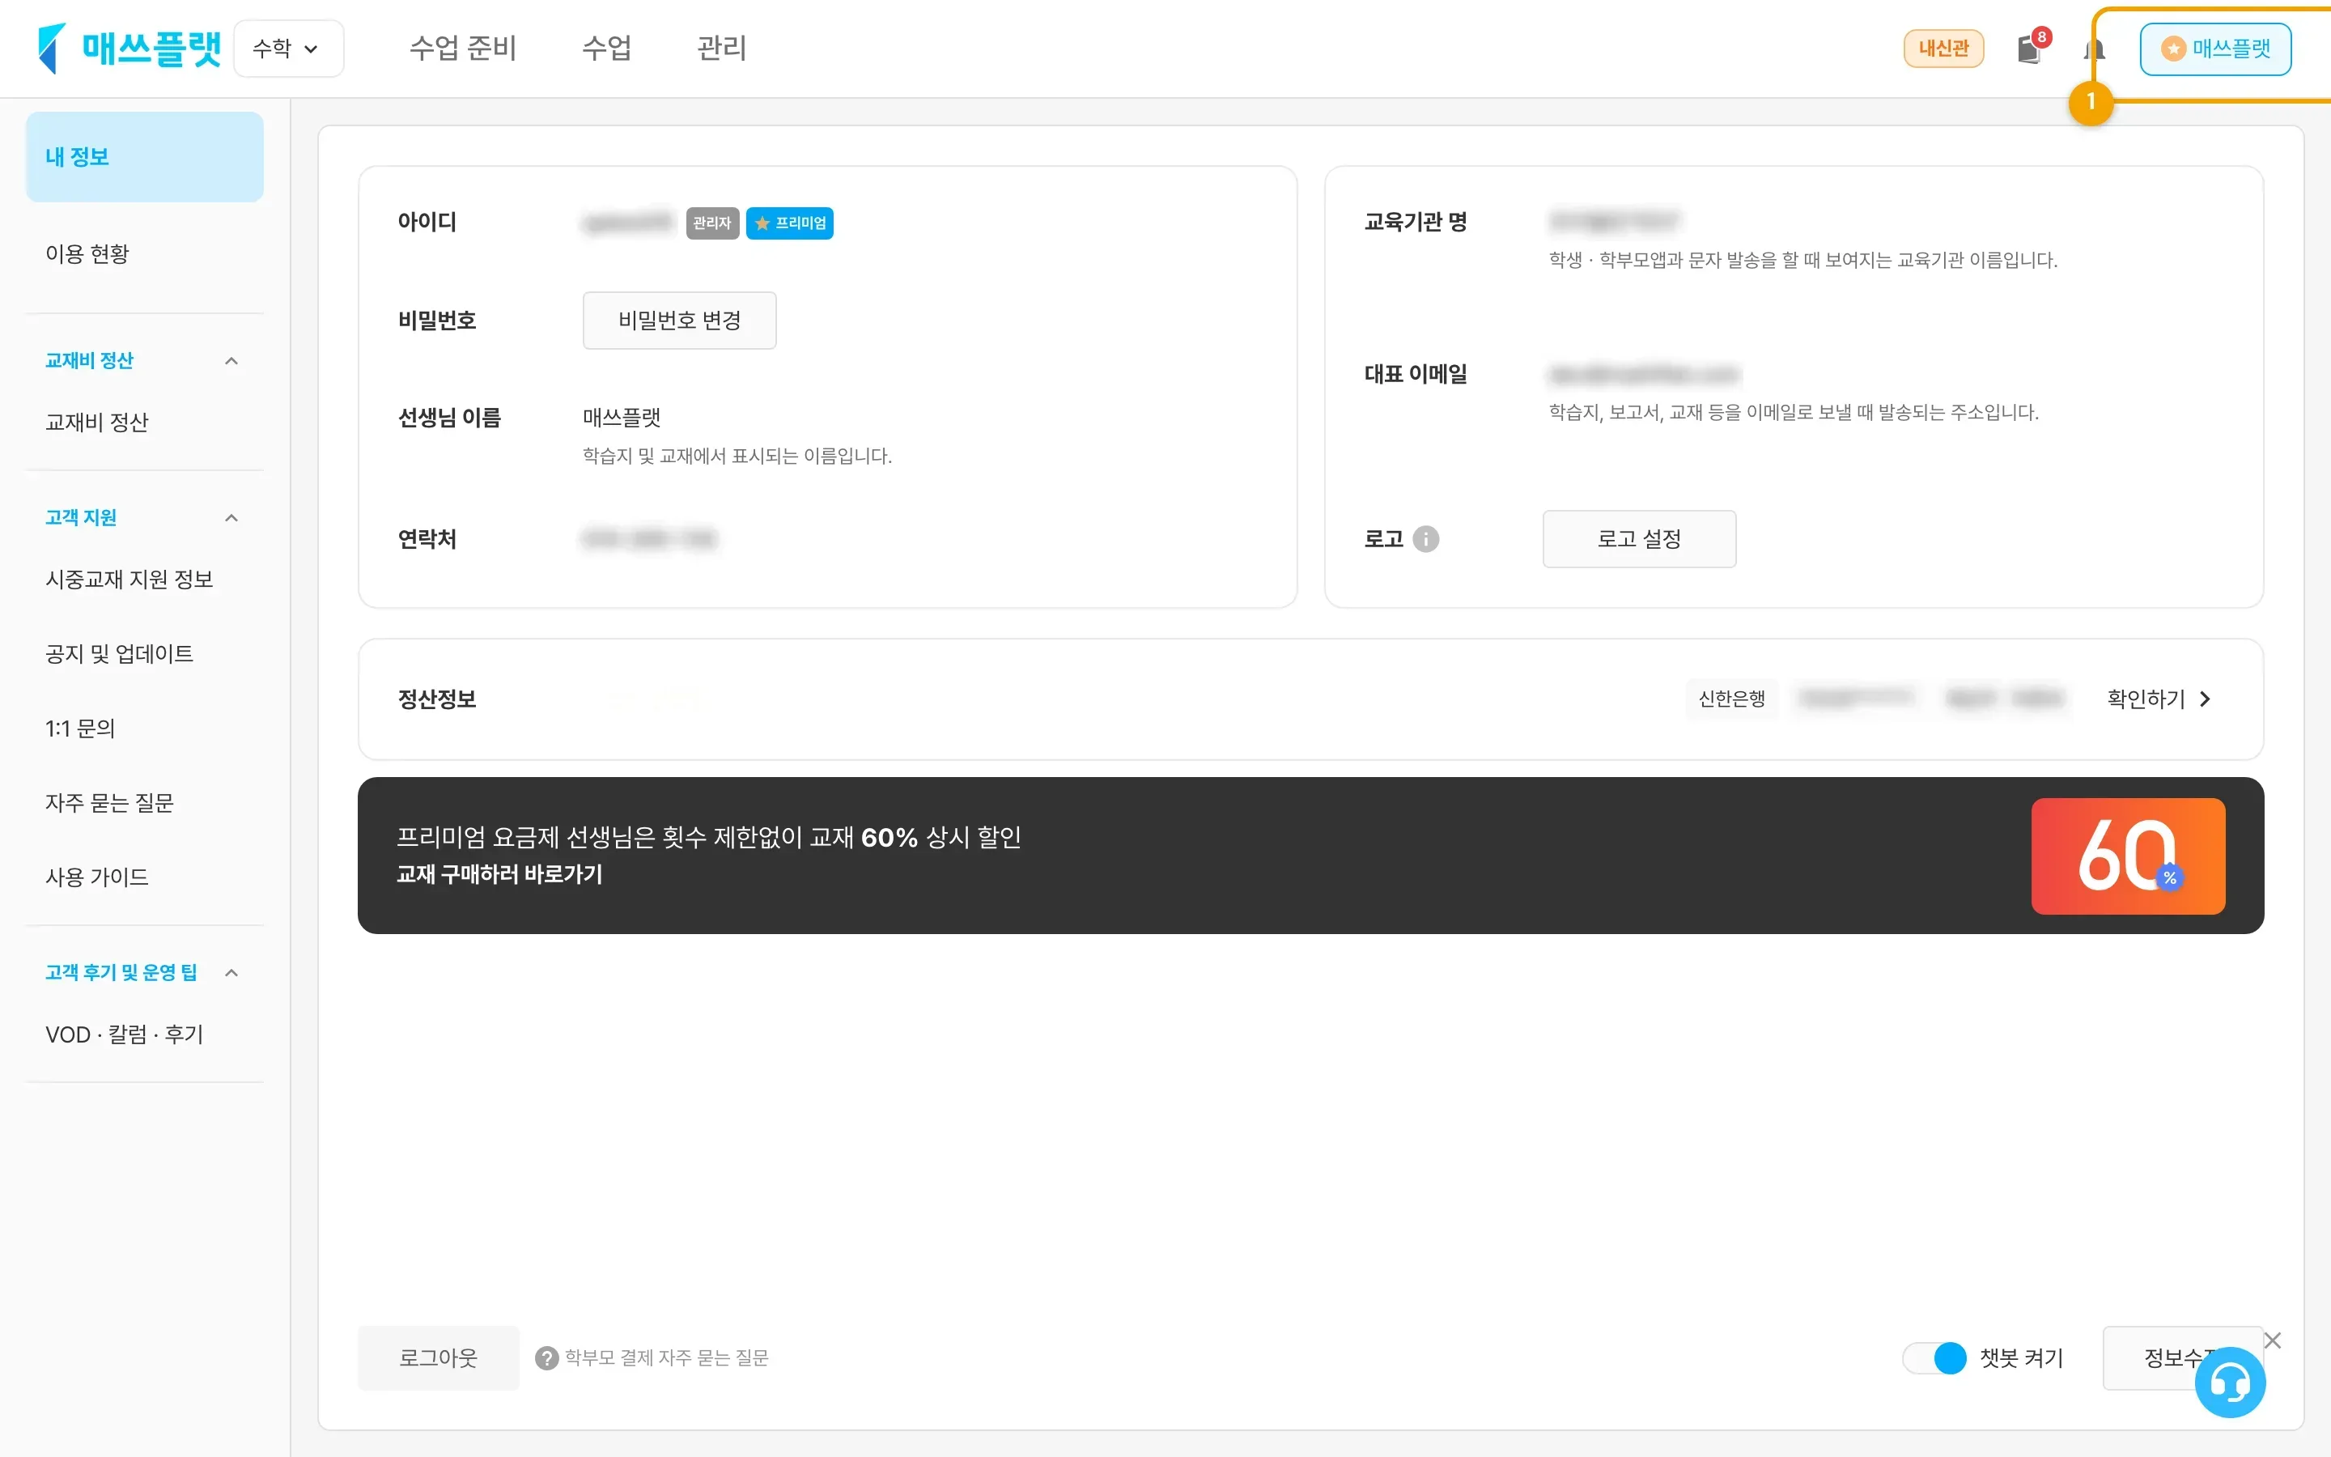
Task: Open the 수학 subject dropdown
Action: [x=288, y=49]
